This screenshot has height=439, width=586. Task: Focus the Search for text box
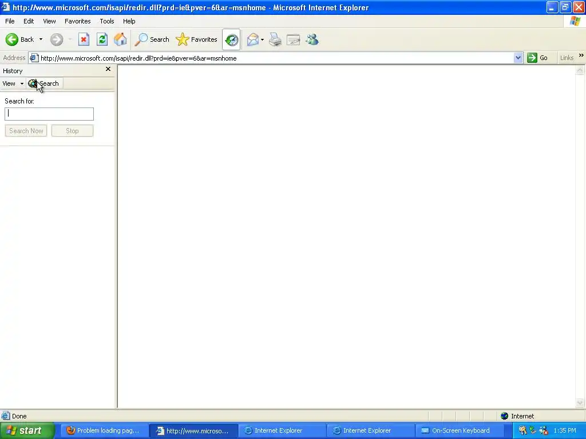point(49,114)
